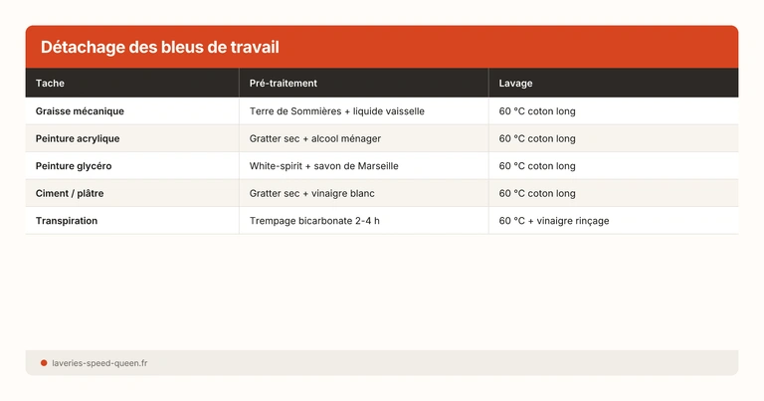Click the Graisse mécanique row label
This screenshot has width=764, height=401.
point(80,111)
